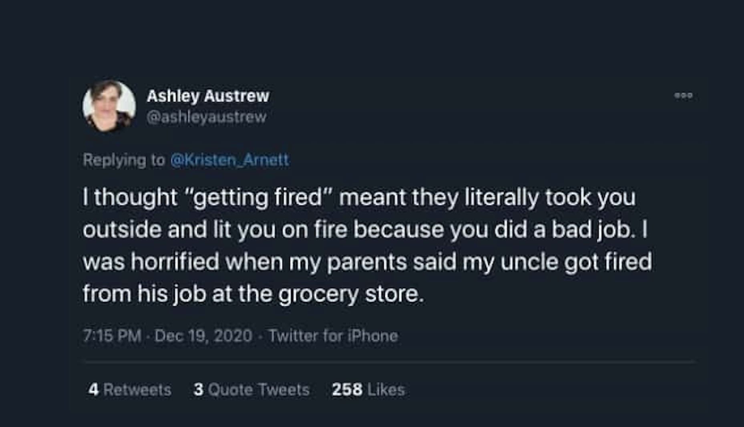
Task: View the 4 Retweets list
Action: [x=130, y=389]
